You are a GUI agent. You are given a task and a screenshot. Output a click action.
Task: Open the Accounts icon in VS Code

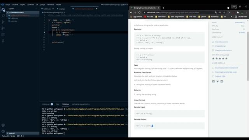(x=3, y=125)
